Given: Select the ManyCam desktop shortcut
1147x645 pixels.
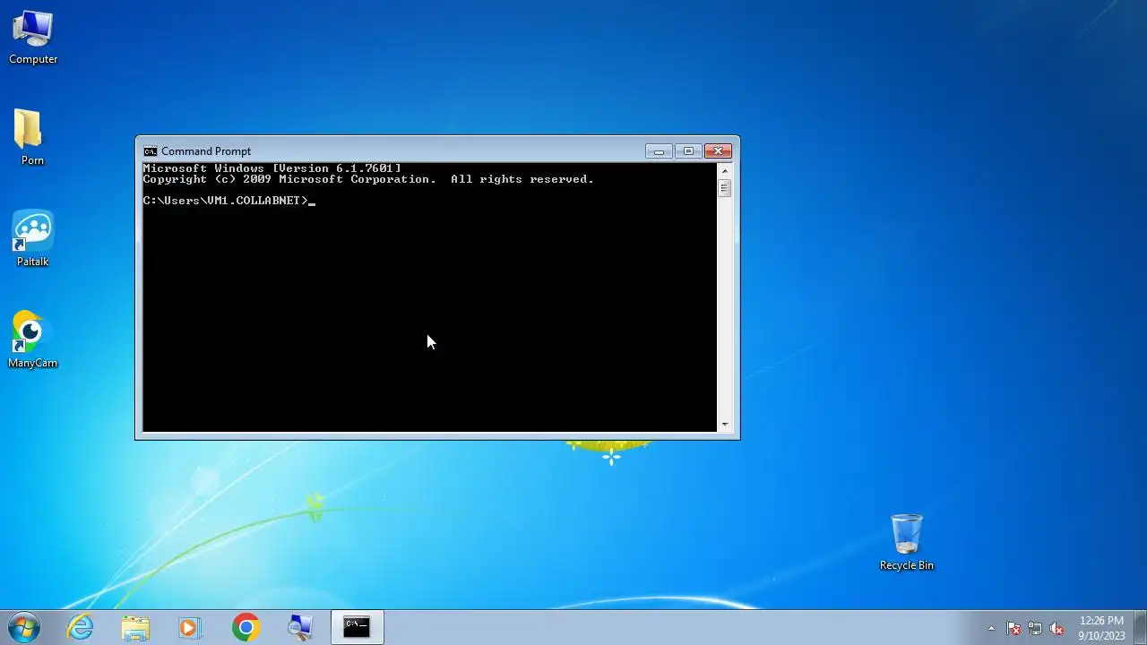Looking at the screenshot, I should coord(32,340).
